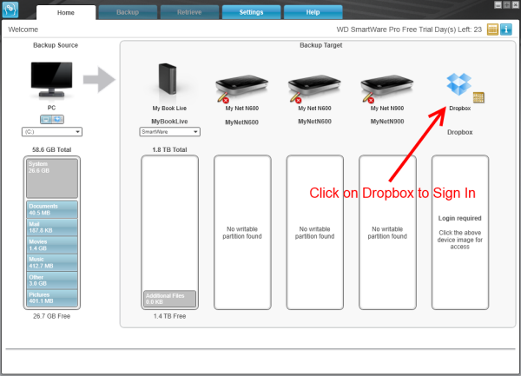Select the first My Net N600 router image
This screenshot has width=521, height=376.
click(x=241, y=87)
